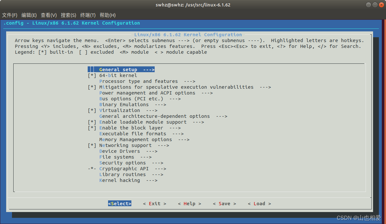Open the 文件(F) menu
This screenshot has width=386, height=224.
10,15
